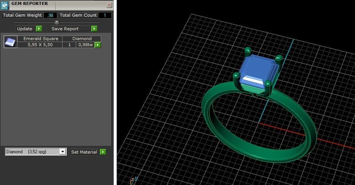Click the Save Report button label
Screen dimensions: 355x185
pos(65,29)
